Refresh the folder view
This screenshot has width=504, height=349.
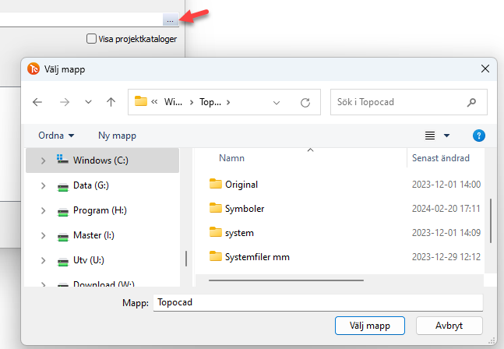(305, 102)
